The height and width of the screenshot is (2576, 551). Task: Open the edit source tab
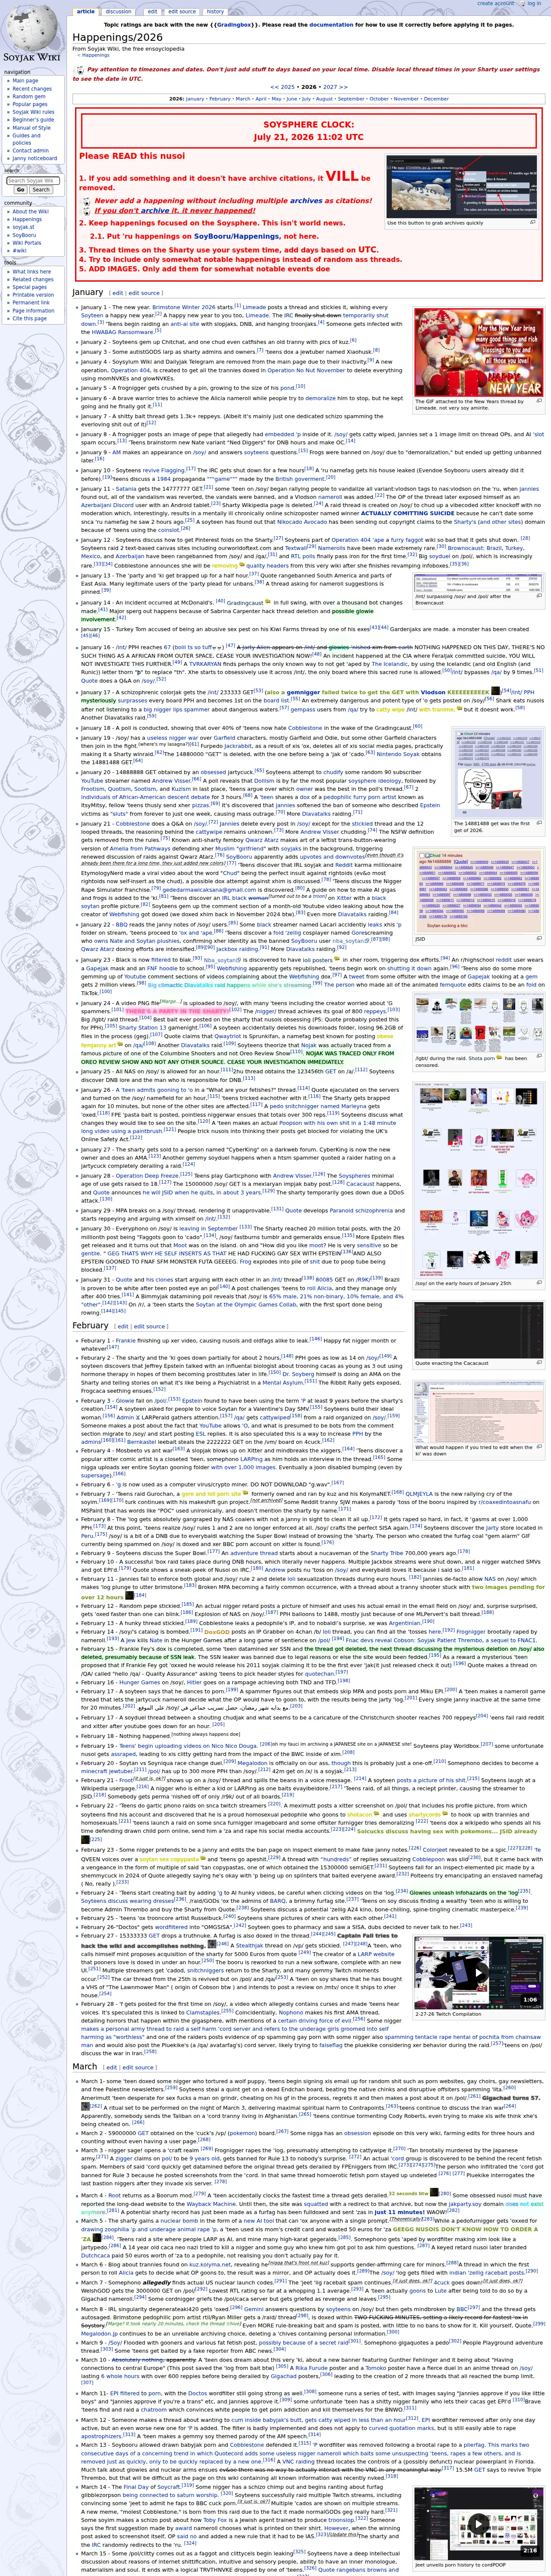pyautogui.click(x=182, y=12)
